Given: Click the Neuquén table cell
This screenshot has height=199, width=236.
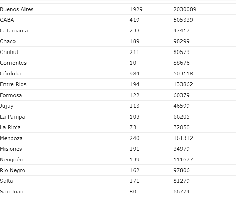Looking at the screenshot, I should [11, 160].
